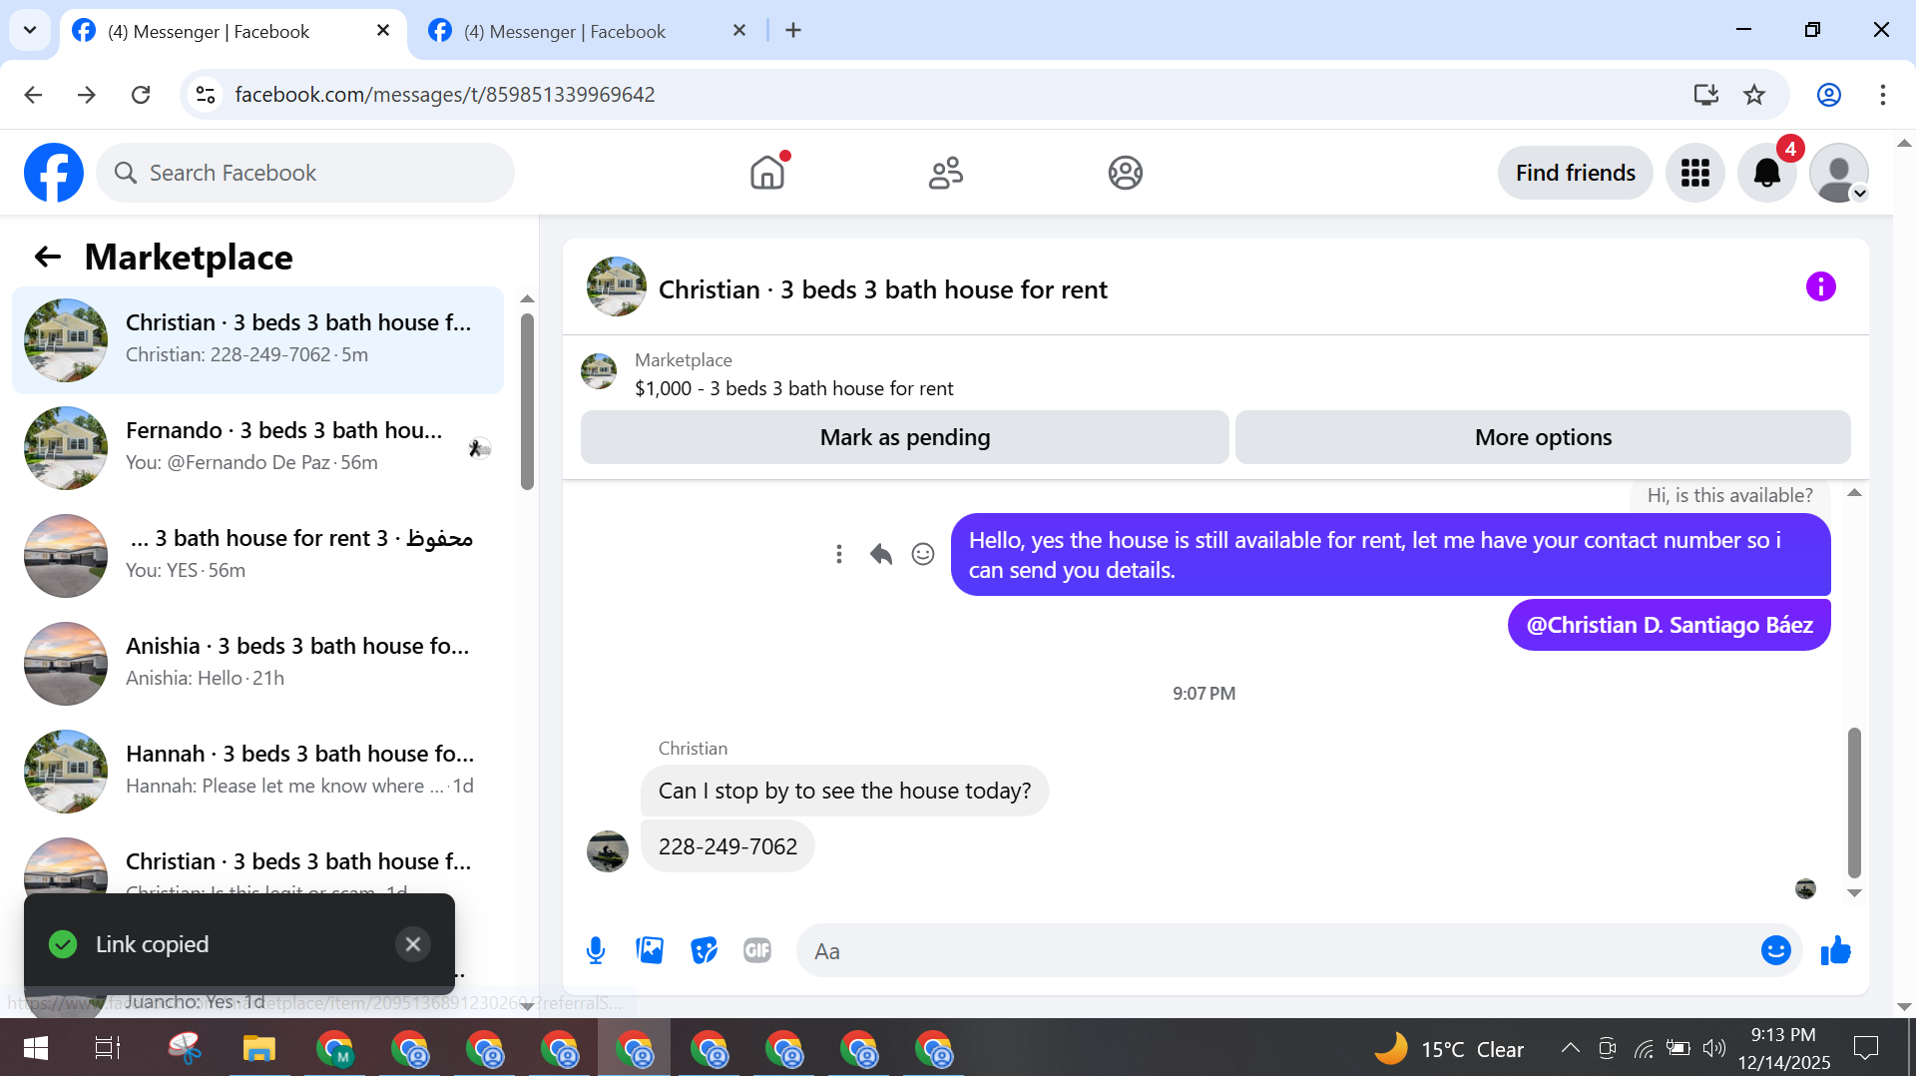Click the chat messages scrollbar thumb
Screen dimensions: 1916x1076
coord(1854,803)
